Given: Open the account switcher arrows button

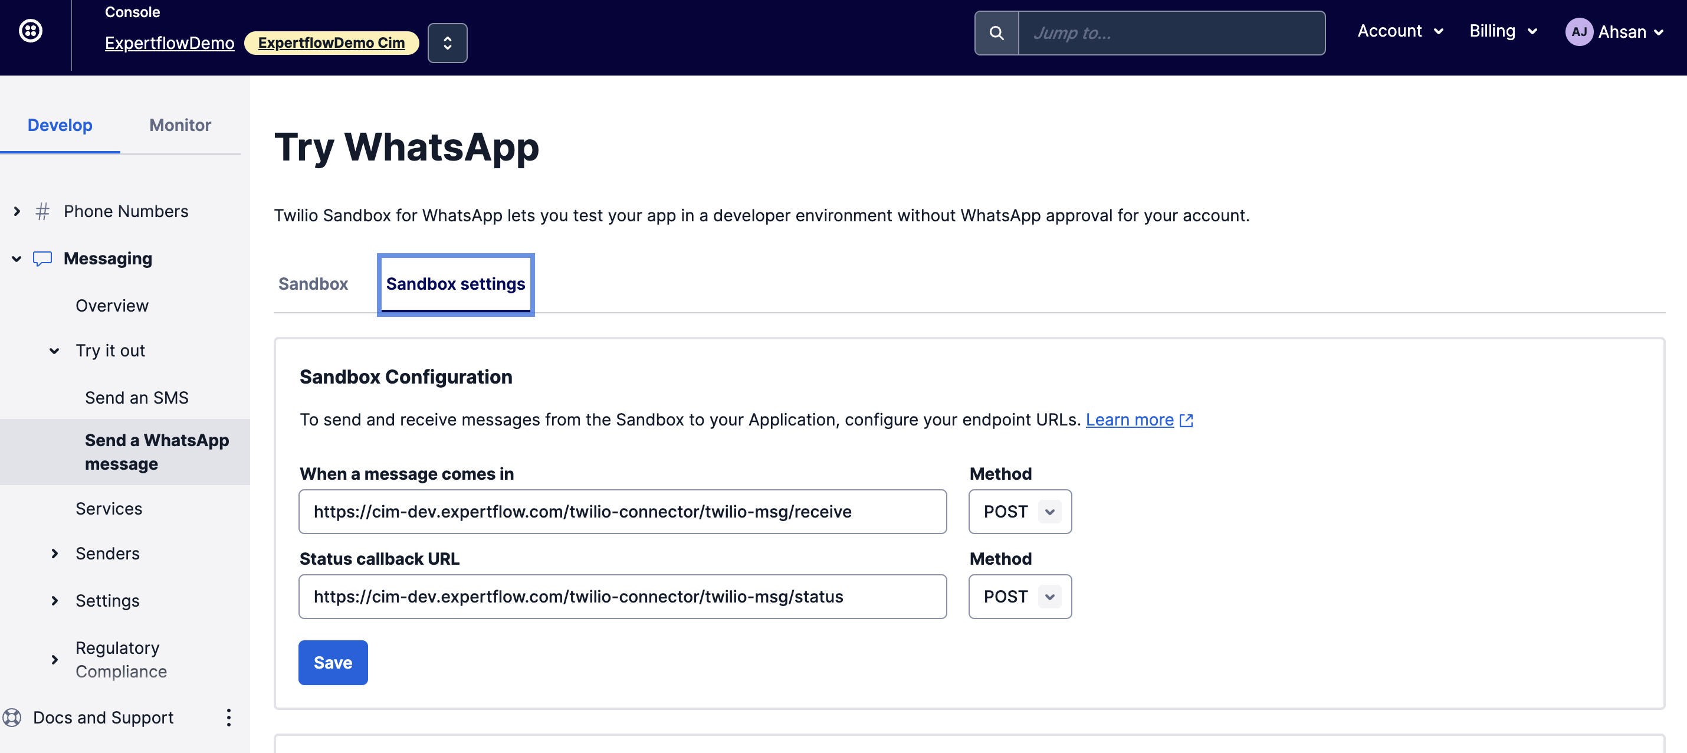Looking at the screenshot, I should pyautogui.click(x=447, y=43).
